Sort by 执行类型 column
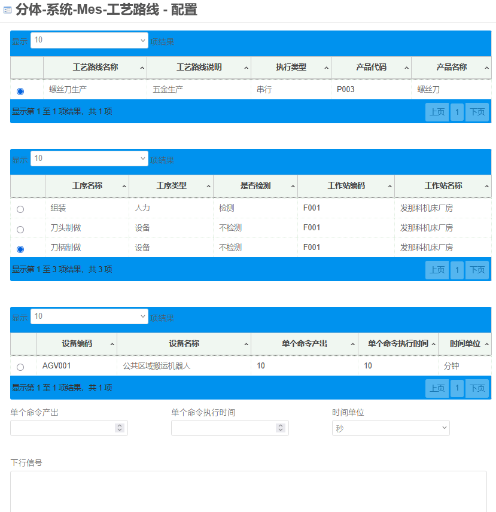 (x=291, y=68)
